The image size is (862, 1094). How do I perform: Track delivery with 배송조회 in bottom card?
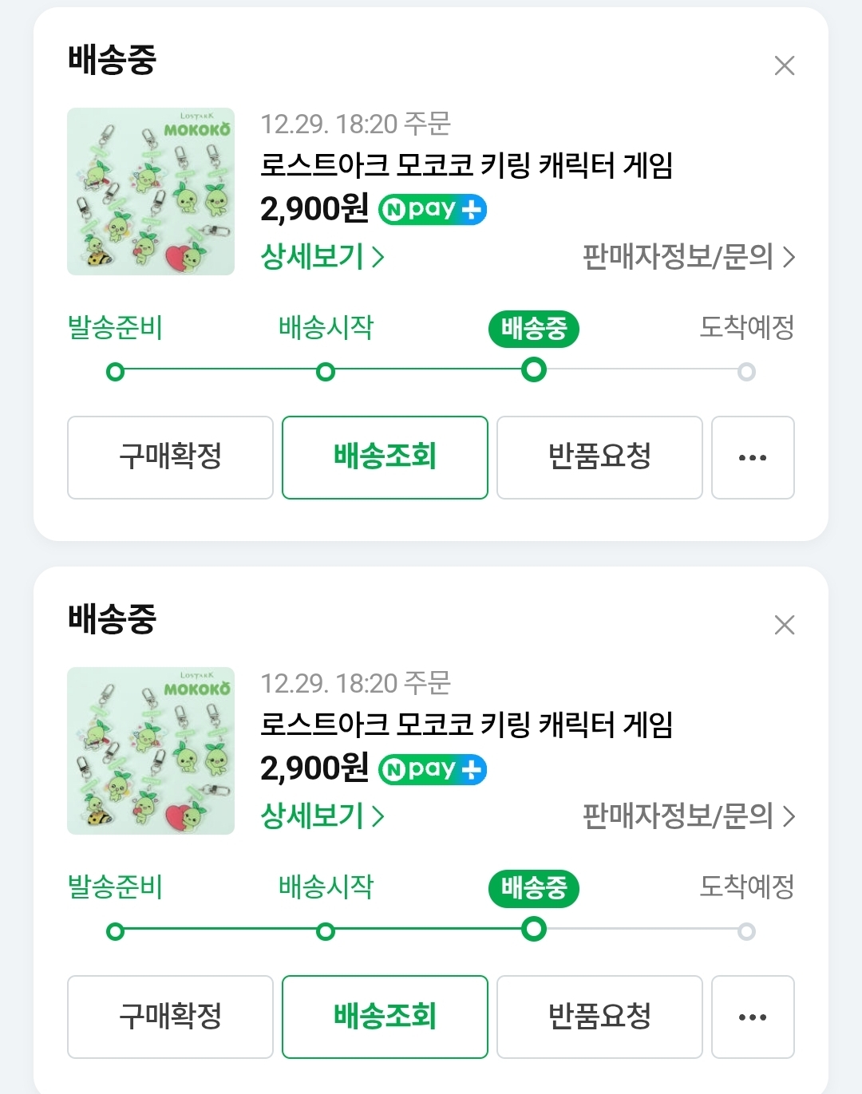385,1017
